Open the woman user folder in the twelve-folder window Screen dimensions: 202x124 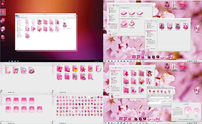pos(149,73)
